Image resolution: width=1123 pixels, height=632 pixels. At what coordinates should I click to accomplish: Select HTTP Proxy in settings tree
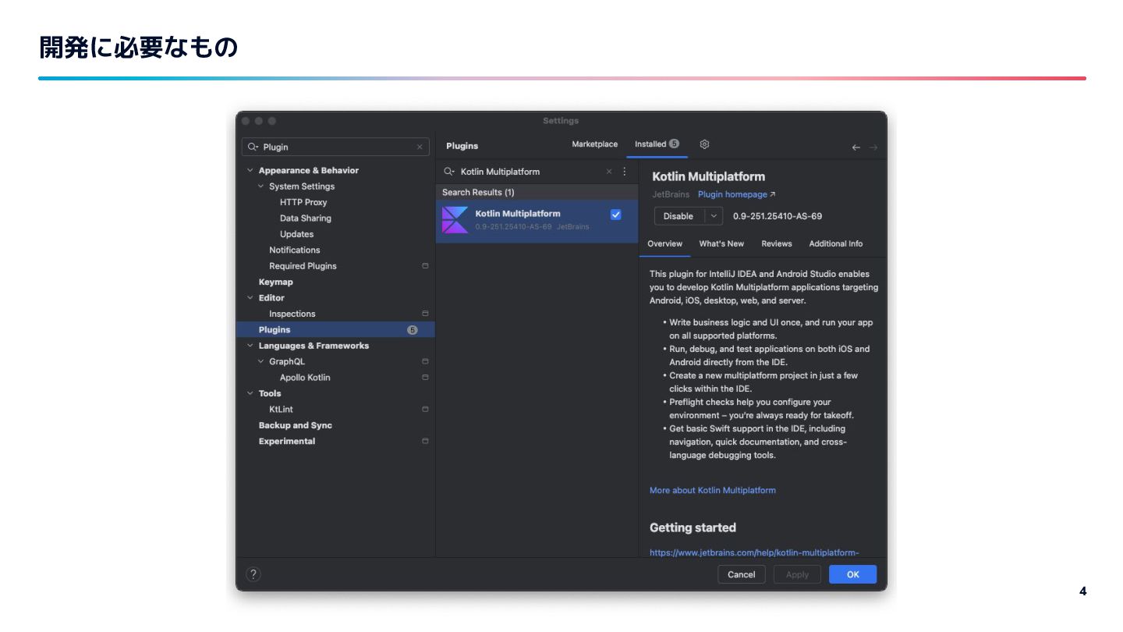(x=303, y=202)
